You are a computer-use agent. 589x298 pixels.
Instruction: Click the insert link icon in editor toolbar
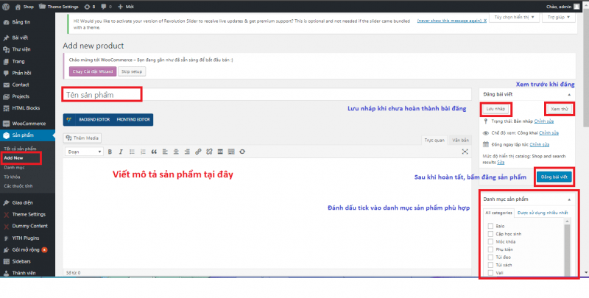[199, 152]
